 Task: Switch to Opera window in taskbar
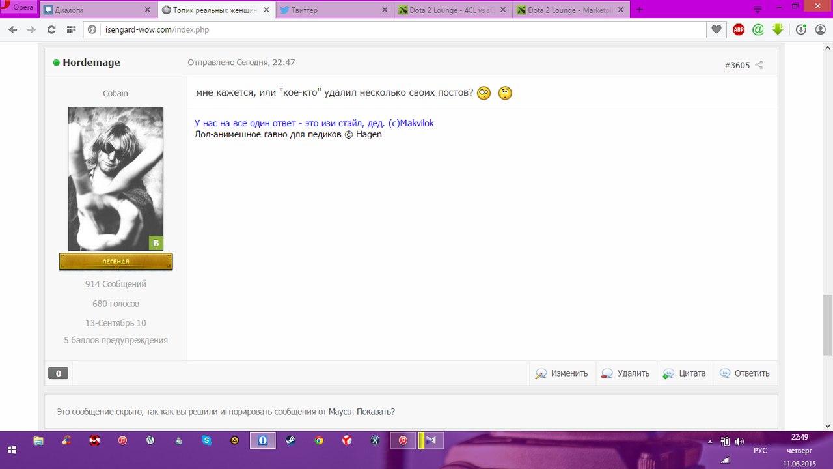tap(263, 441)
